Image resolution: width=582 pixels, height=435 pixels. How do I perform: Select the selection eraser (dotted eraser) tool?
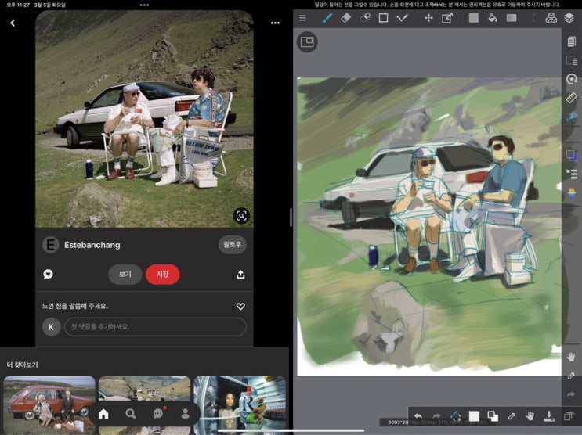[x=365, y=18]
